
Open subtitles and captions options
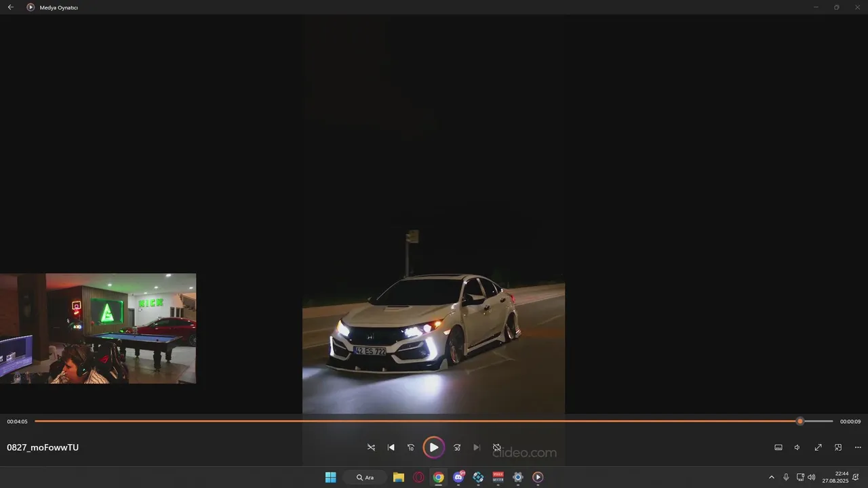pyautogui.click(x=778, y=447)
